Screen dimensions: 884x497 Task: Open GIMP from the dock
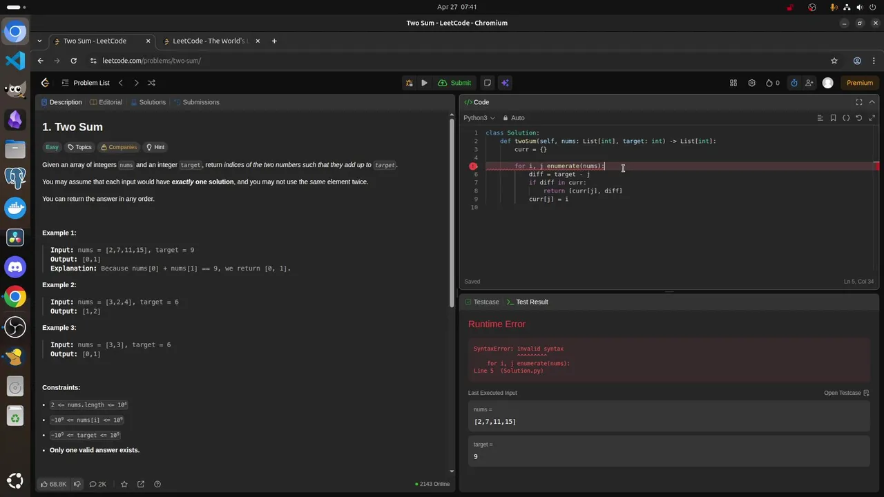(15, 90)
